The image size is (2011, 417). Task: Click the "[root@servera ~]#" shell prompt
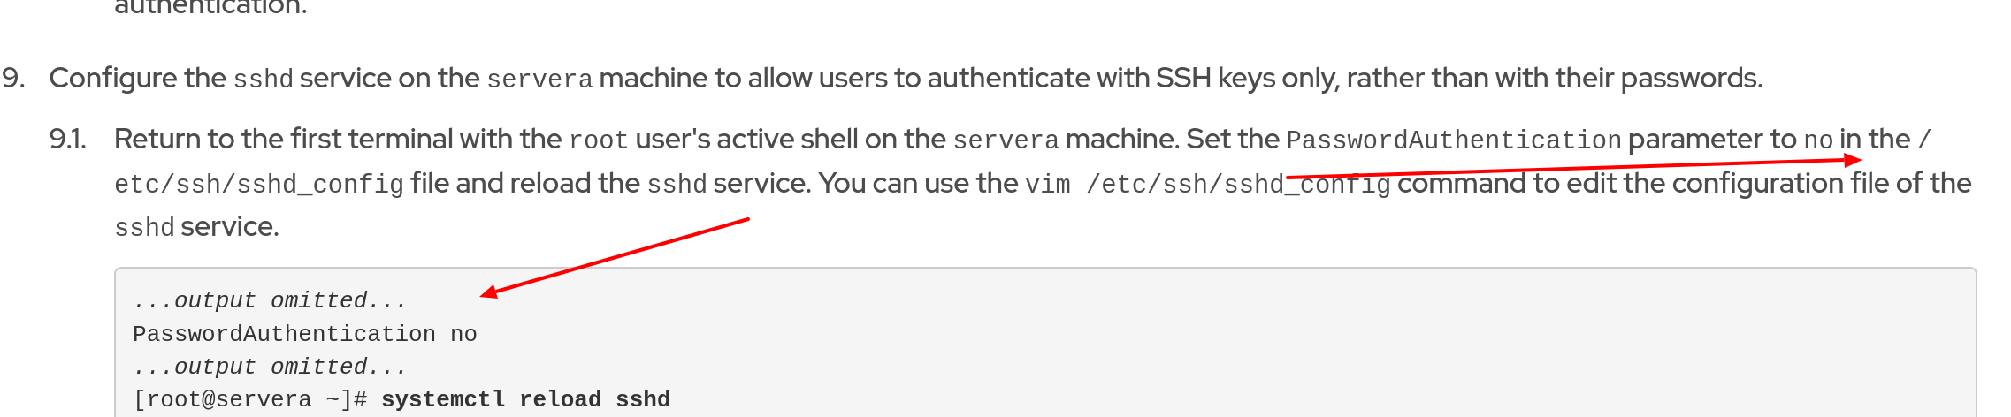click(249, 400)
